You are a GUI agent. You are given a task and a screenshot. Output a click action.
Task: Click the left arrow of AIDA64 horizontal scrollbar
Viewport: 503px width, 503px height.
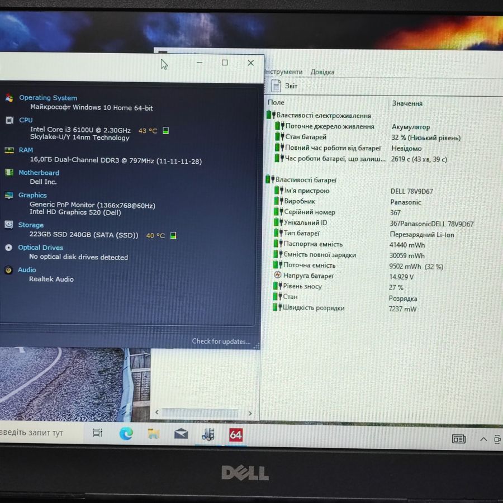tap(157, 412)
